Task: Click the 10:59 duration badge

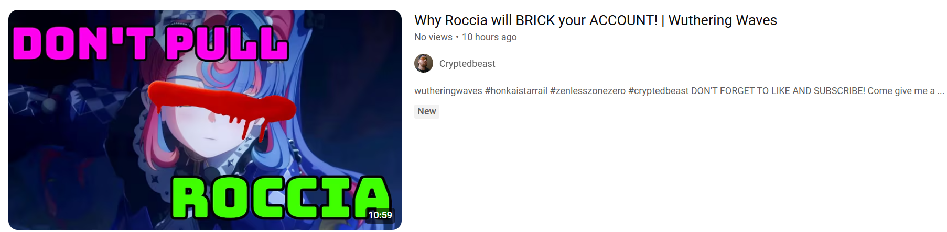Action: pyautogui.click(x=380, y=215)
